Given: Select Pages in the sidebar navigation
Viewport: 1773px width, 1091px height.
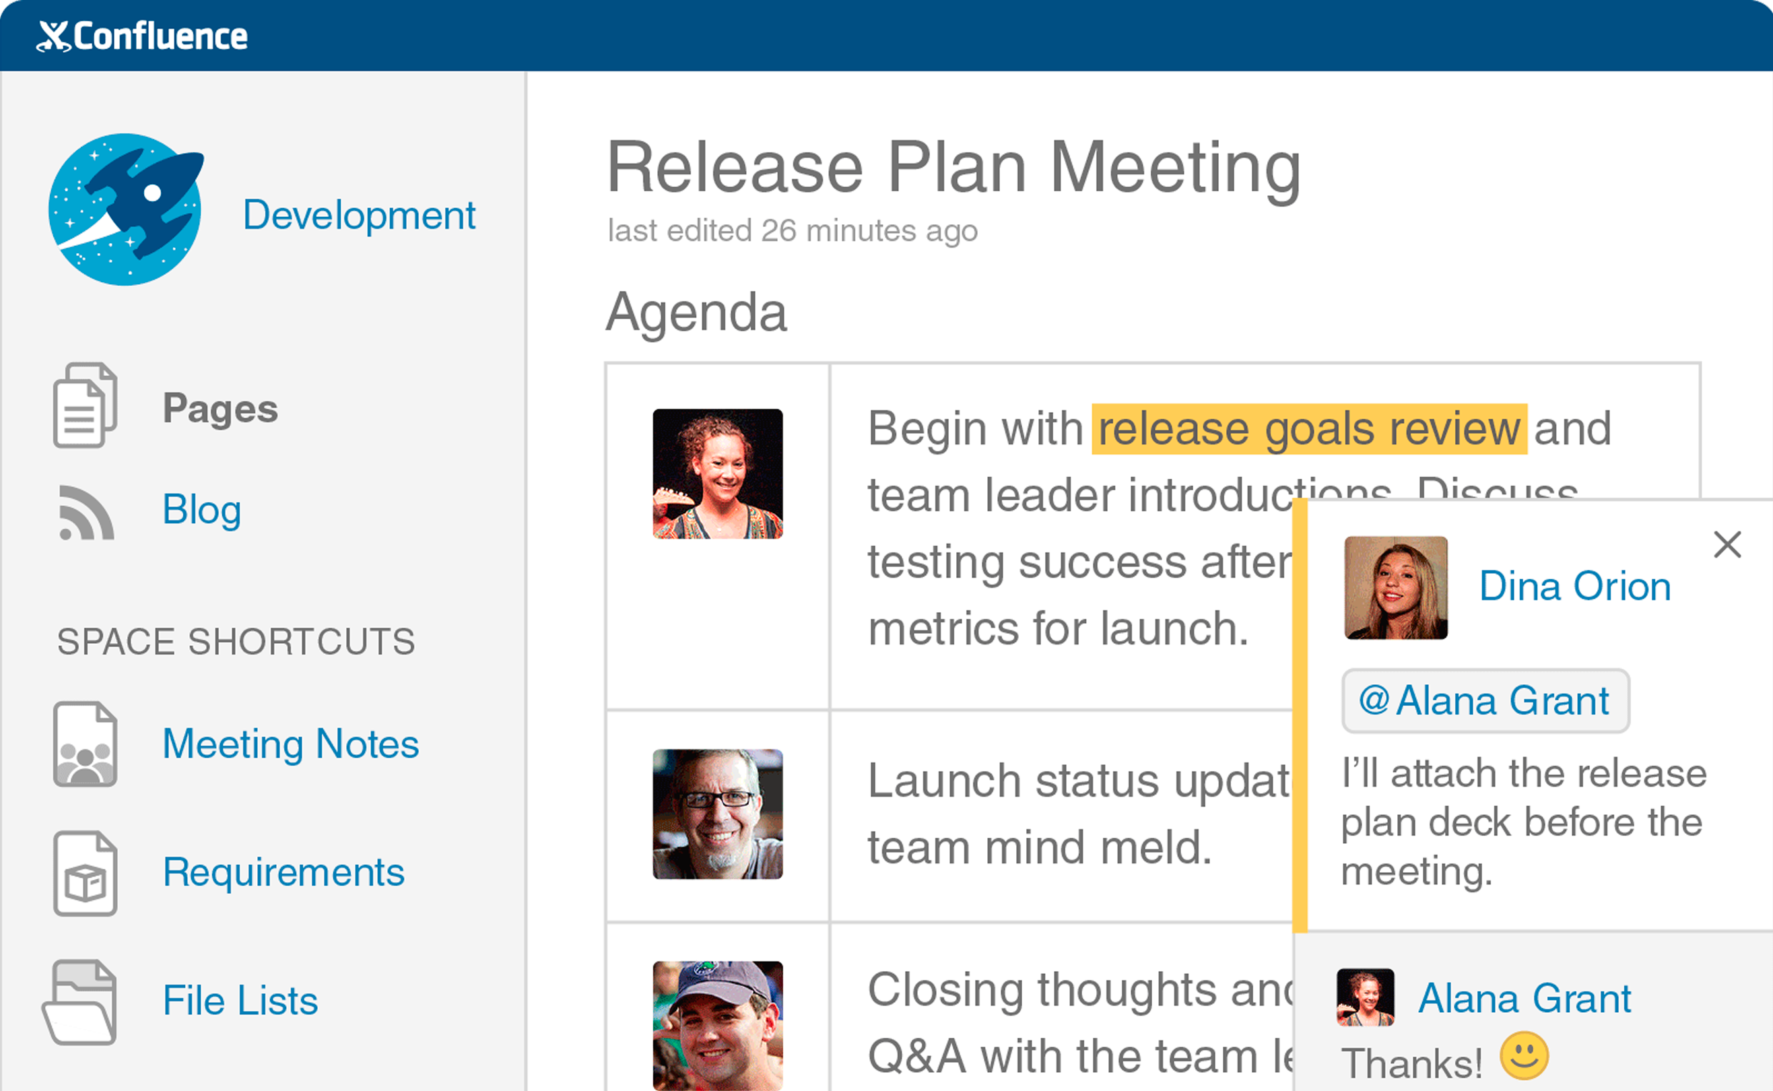Looking at the screenshot, I should 220,407.
